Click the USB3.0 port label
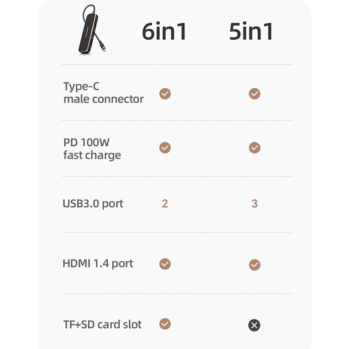 coord(93,204)
